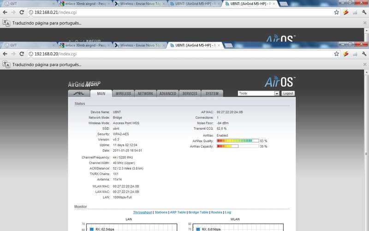The image size is (369, 231).
Task: Dismiss the translation bar in front window
Action: [x=365, y=64]
